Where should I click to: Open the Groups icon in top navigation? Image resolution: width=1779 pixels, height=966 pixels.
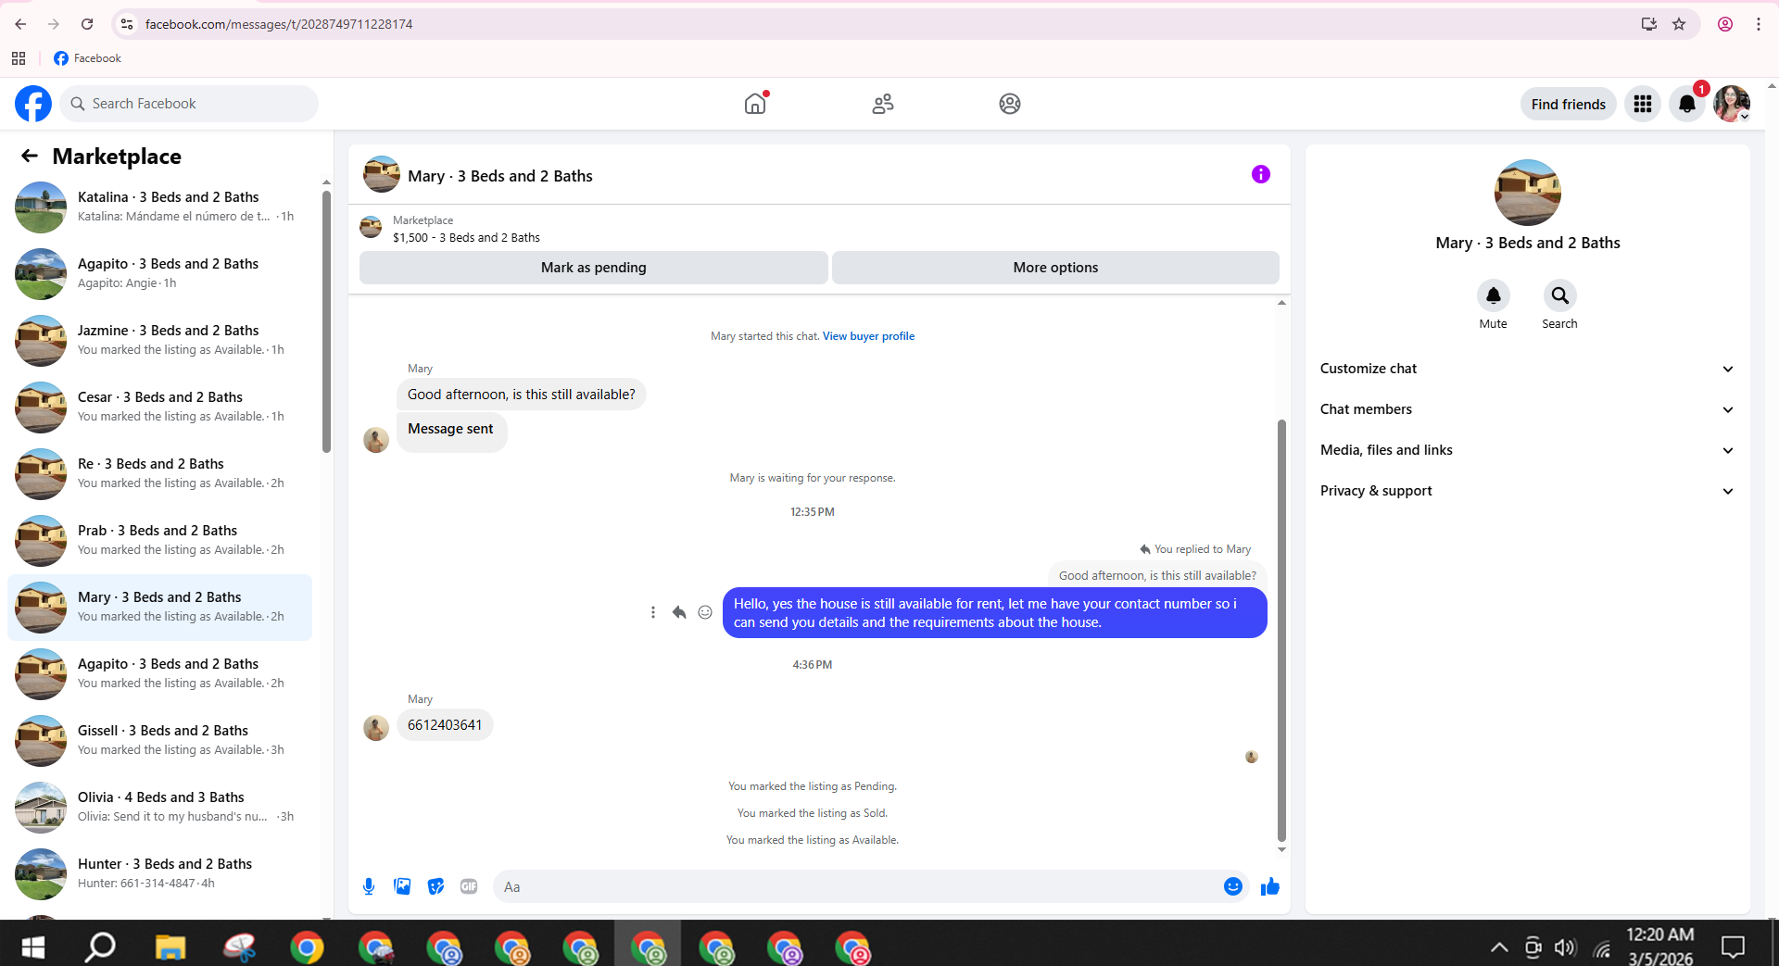click(x=1010, y=104)
